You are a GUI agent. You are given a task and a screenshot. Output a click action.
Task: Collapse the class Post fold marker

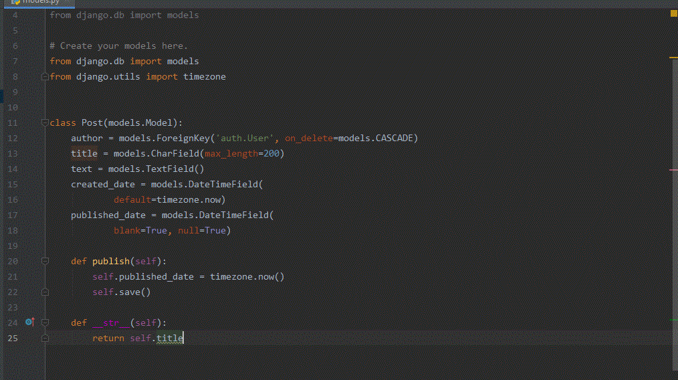coord(45,123)
